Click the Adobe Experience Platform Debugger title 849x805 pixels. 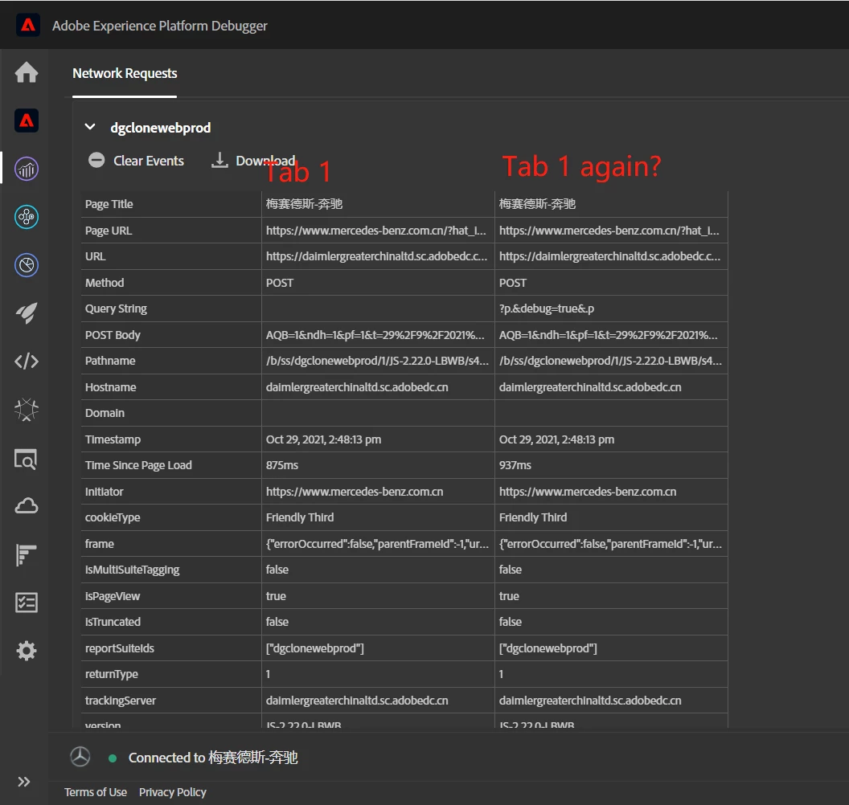coord(160,26)
